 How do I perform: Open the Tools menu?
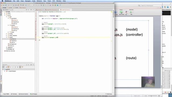coord(49,1)
